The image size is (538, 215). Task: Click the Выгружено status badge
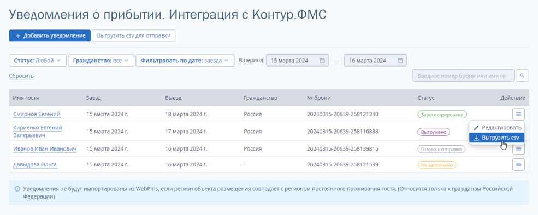433,132
